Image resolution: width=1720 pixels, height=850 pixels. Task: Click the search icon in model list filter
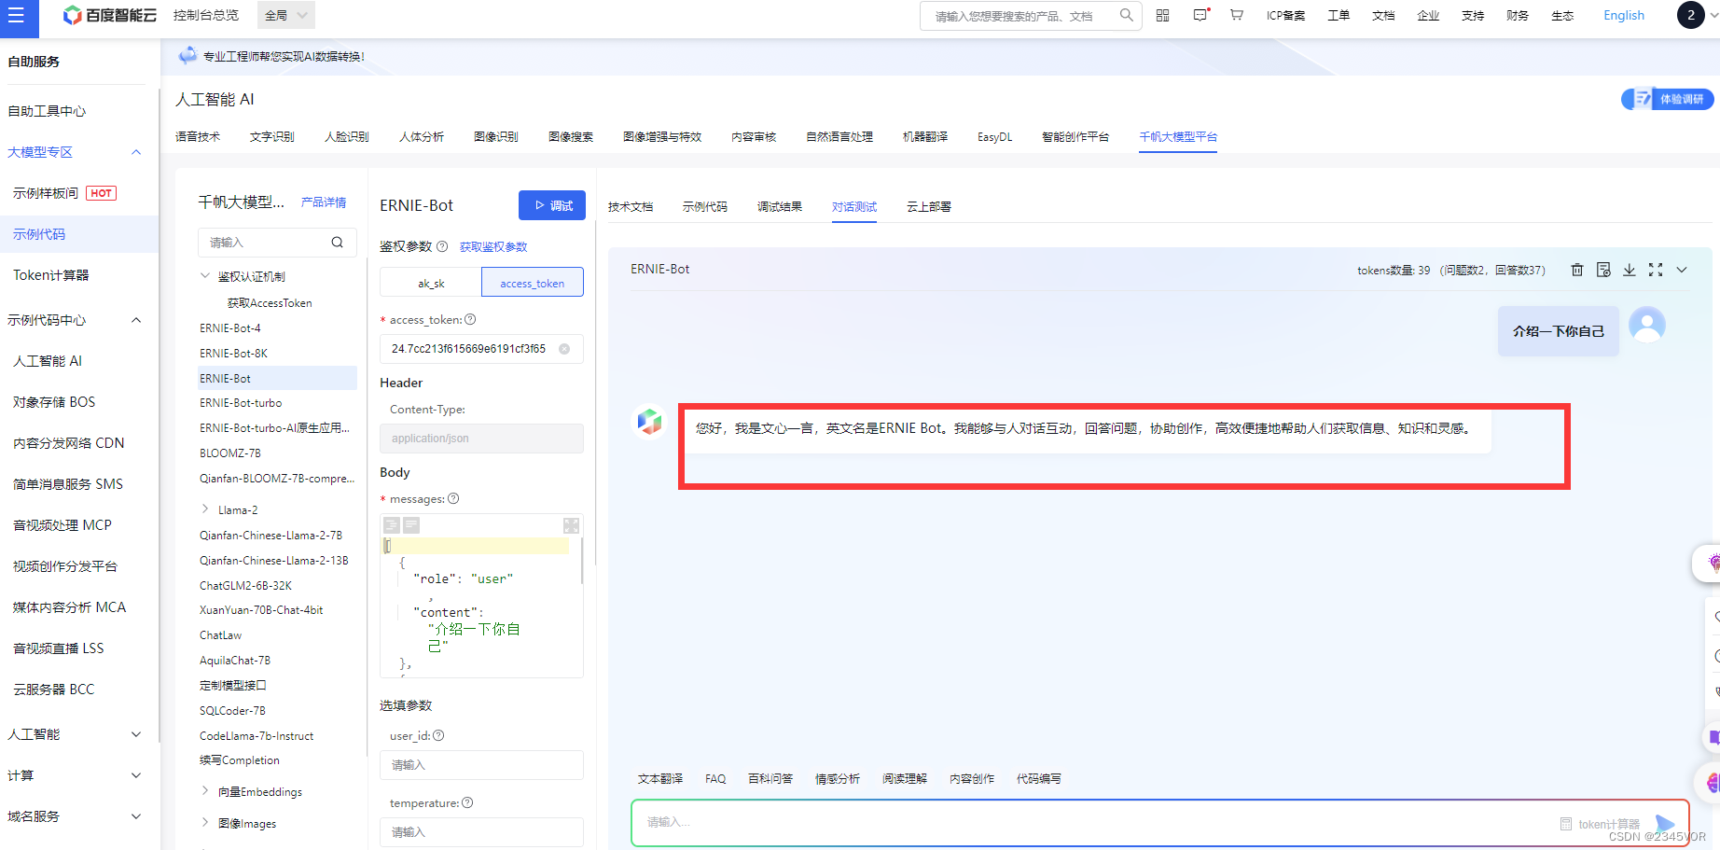[x=338, y=243]
